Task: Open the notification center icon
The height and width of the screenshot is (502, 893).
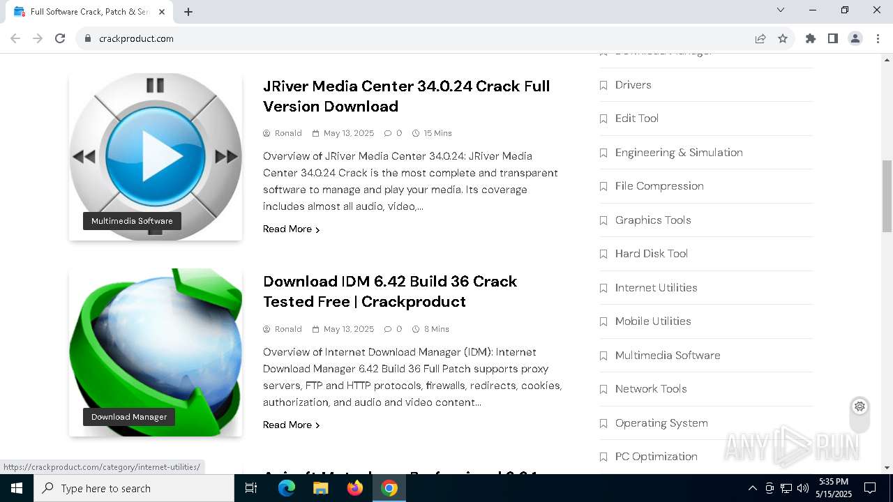Action: click(x=870, y=488)
